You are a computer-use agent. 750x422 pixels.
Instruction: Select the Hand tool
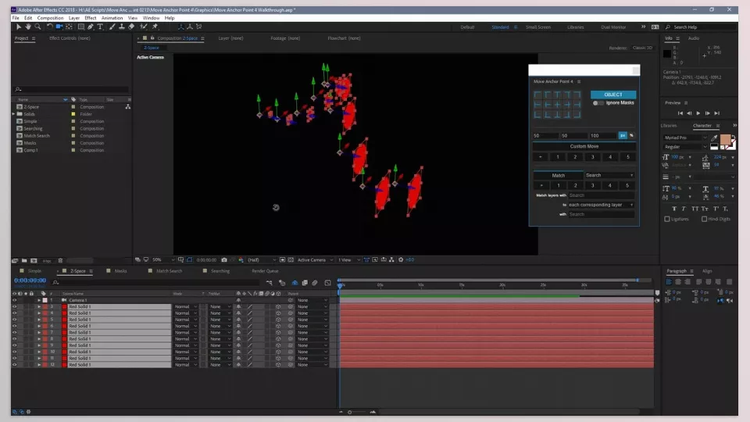(28, 27)
